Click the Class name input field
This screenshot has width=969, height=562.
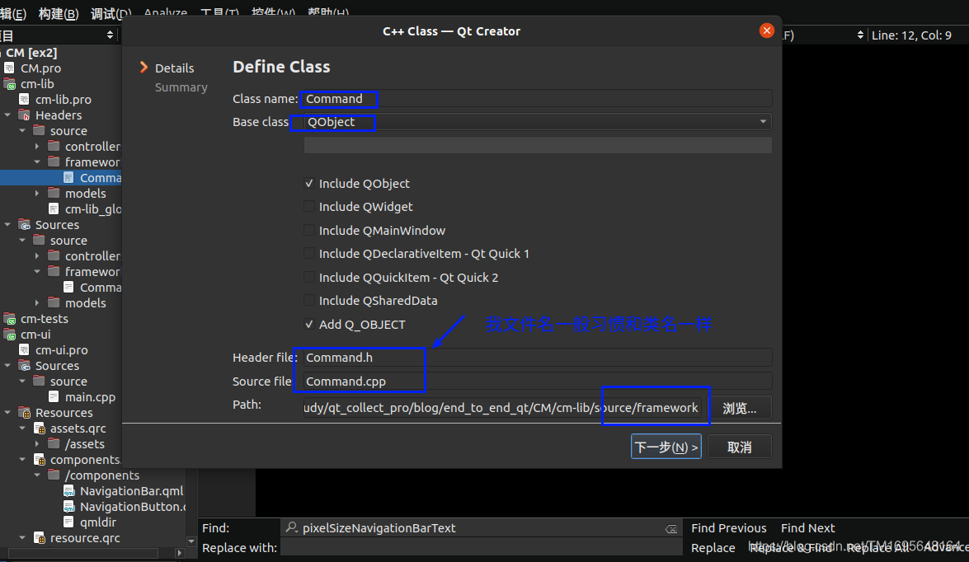pos(538,99)
